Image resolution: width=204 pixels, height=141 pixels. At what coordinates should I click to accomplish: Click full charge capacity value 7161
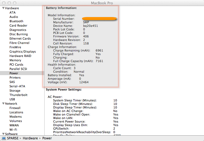(99, 61)
